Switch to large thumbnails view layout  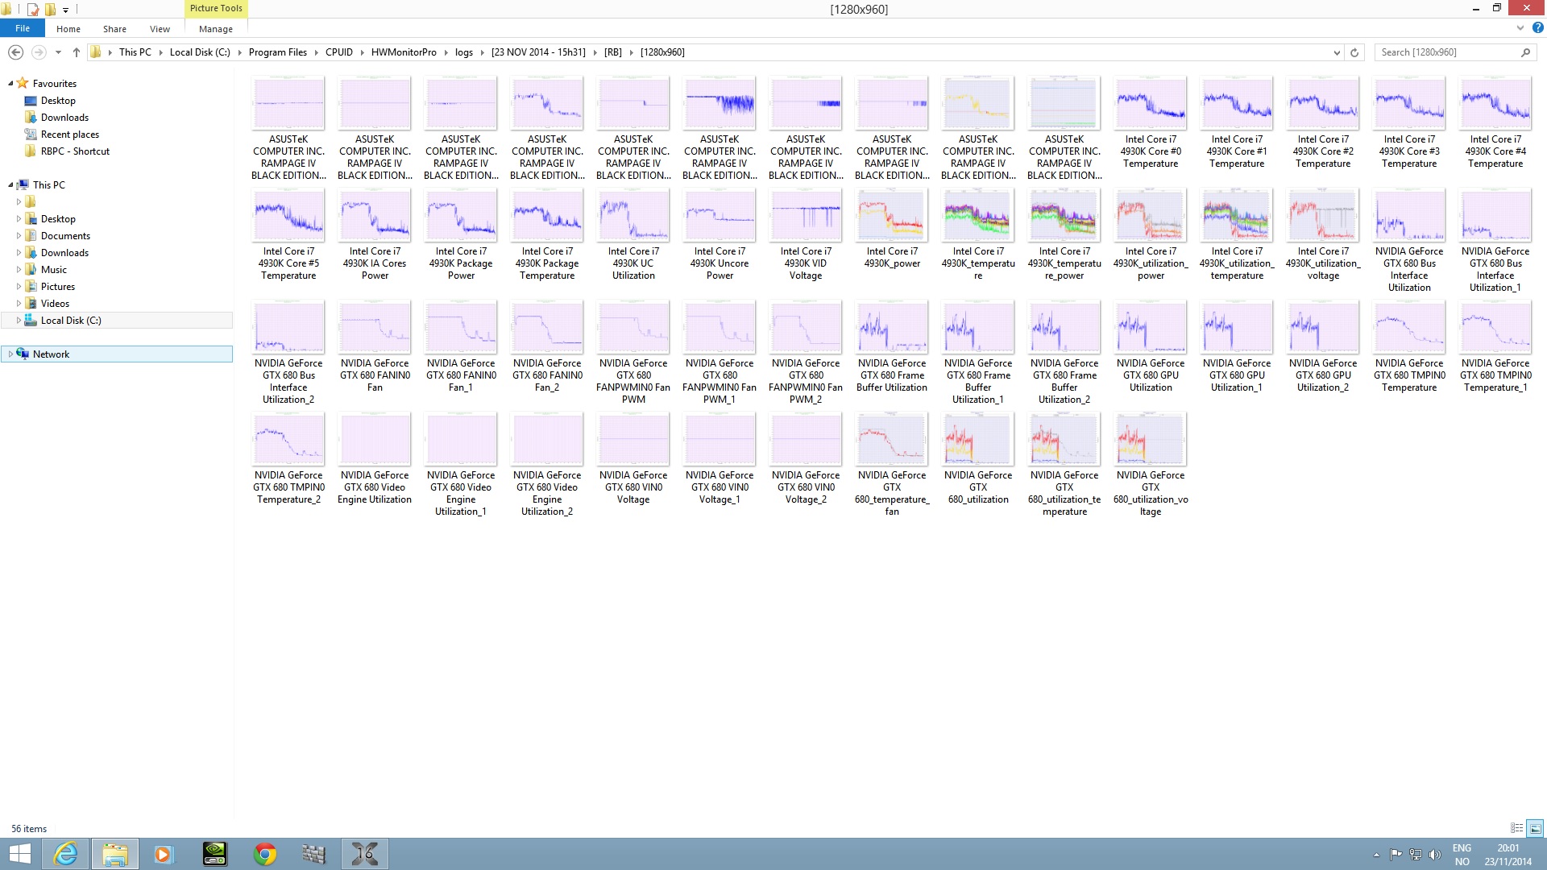click(1535, 828)
